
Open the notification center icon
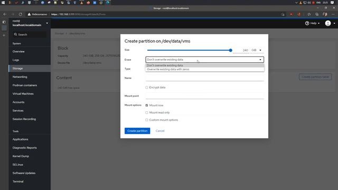click(332, 3)
